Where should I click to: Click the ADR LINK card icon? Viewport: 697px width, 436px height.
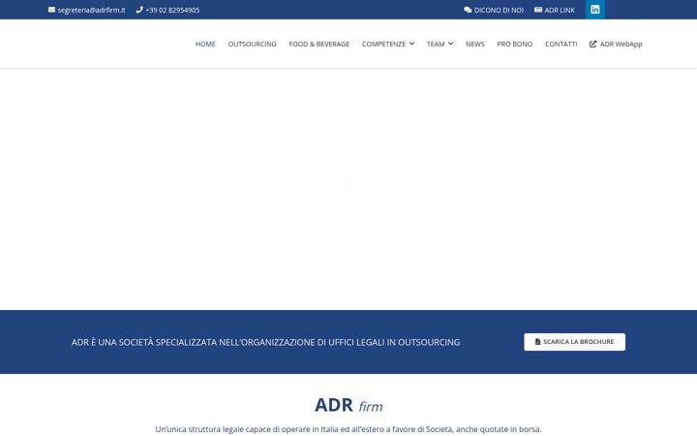pyautogui.click(x=538, y=10)
